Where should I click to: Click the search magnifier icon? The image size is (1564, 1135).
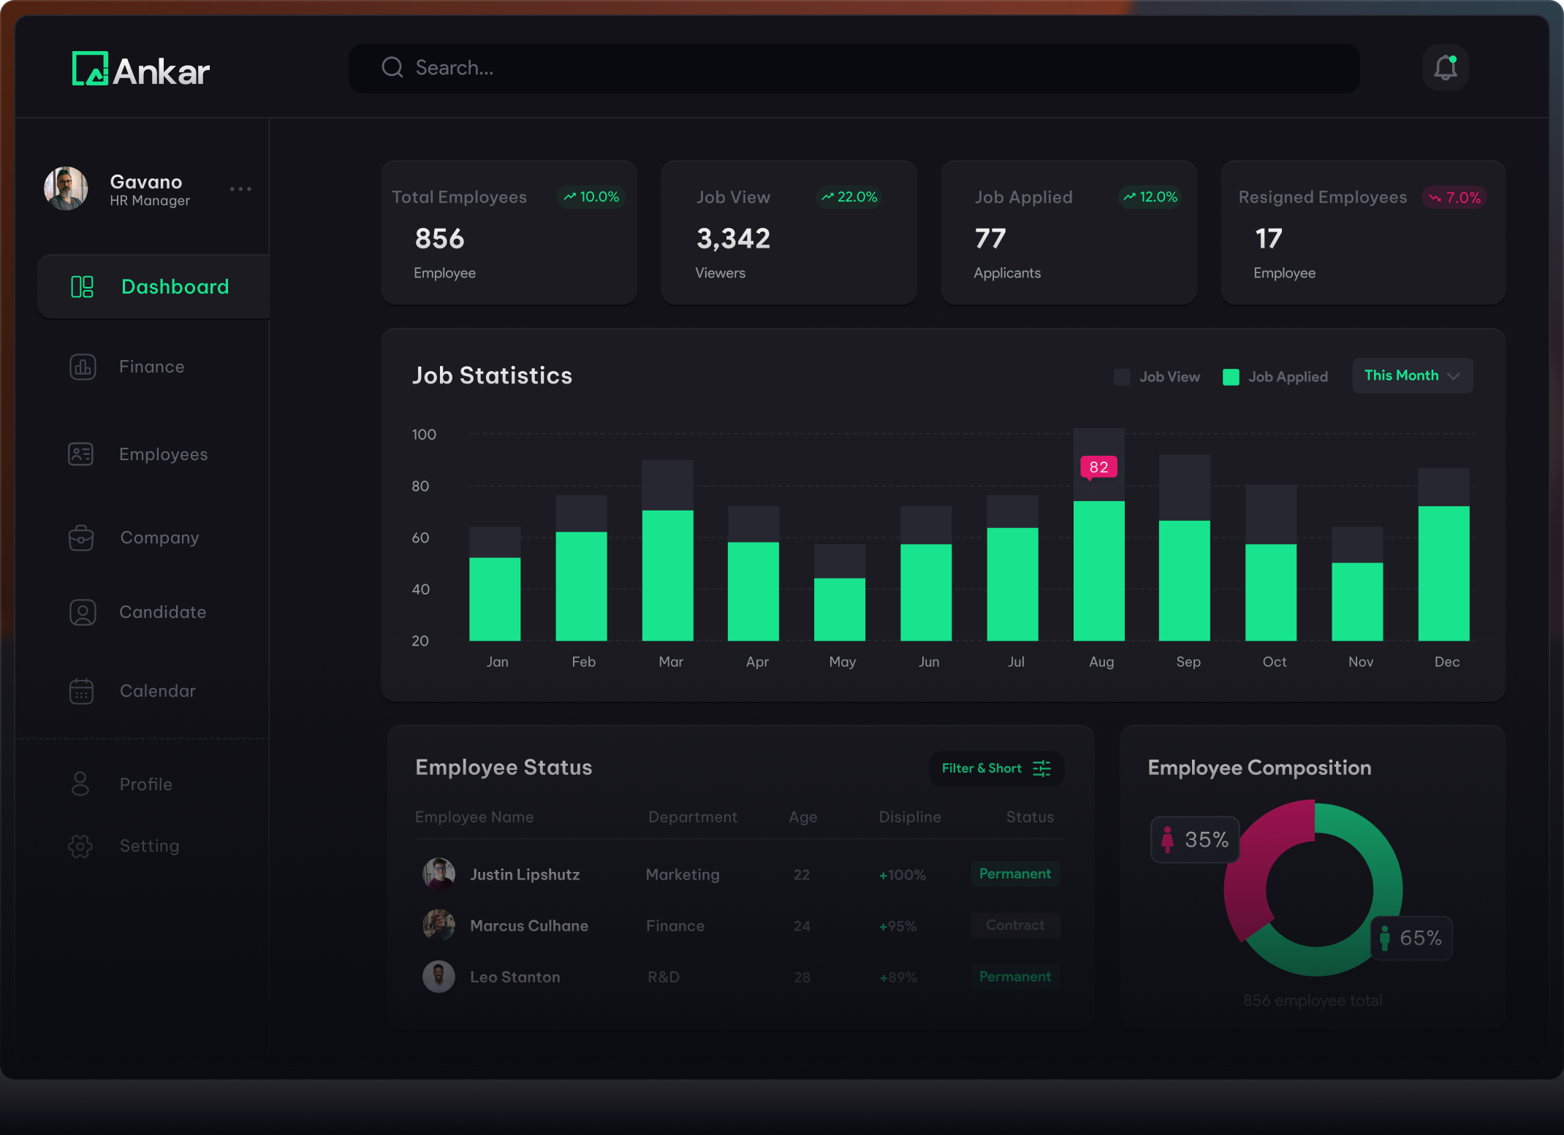click(392, 68)
